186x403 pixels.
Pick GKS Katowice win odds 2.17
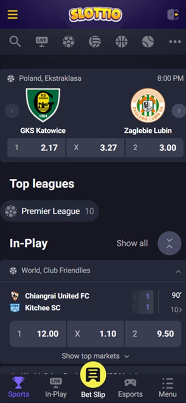36,147
